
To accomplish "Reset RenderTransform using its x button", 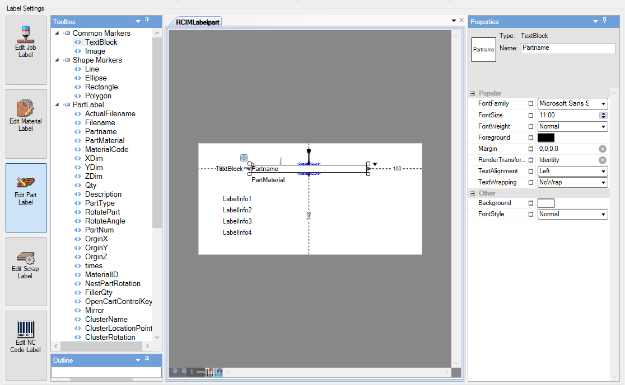I will pyautogui.click(x=603, y=160).
